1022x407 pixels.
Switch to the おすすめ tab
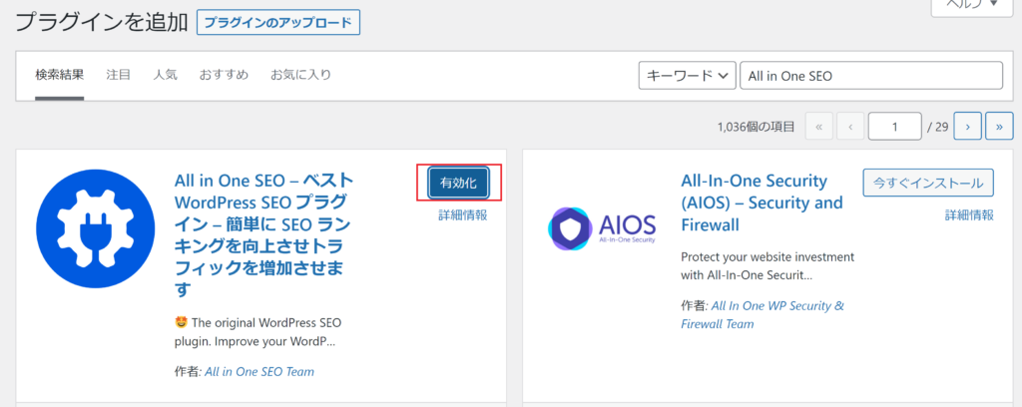(x=225, y=75)
